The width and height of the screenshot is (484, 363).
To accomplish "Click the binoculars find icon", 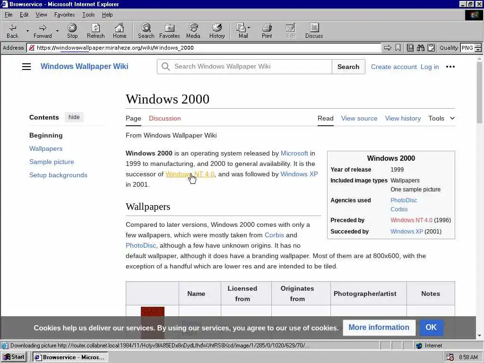I will coord(420,48).
